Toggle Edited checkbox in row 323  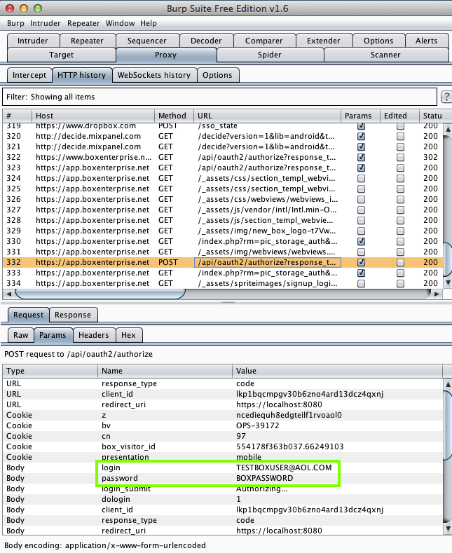point(400,168)
